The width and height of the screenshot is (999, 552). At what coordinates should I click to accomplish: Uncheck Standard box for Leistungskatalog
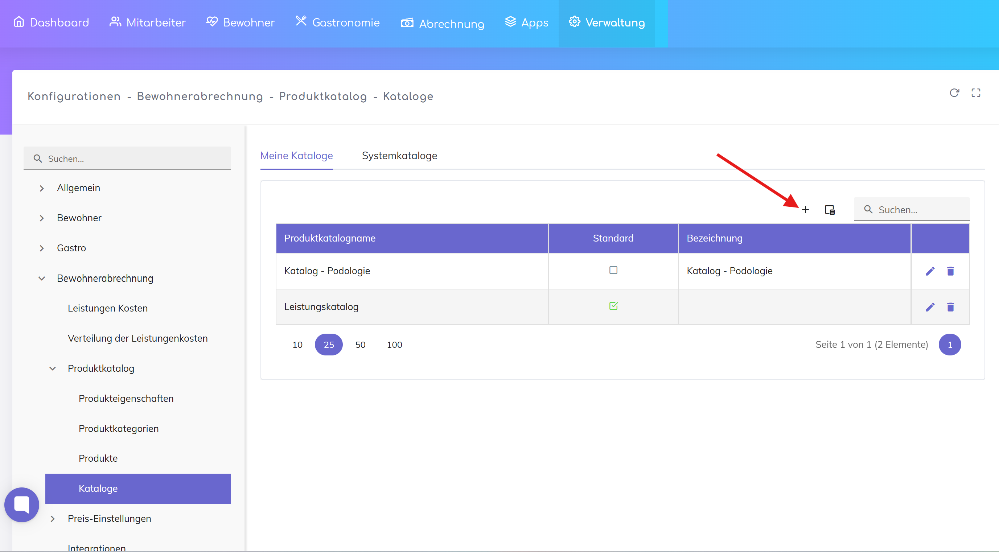(x=613, y=306)
